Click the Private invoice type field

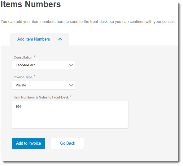[x=44, y=85]
